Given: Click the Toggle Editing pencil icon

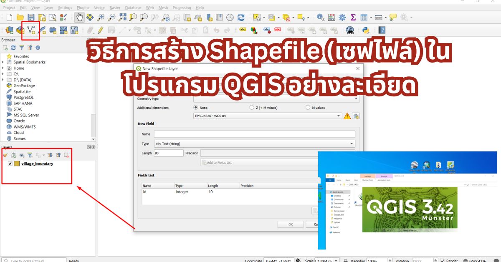Looking at the screenshot, I should (x=100, y=30).
